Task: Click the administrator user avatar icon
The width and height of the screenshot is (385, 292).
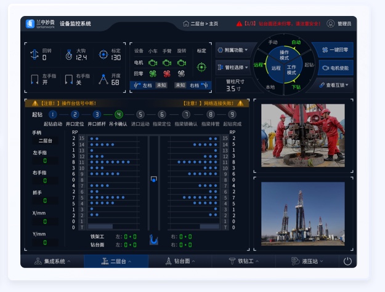Action: pos(331,23)
